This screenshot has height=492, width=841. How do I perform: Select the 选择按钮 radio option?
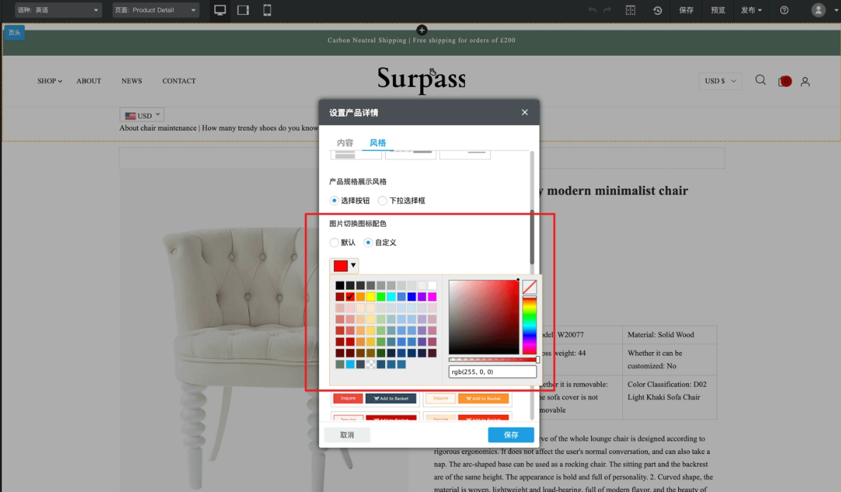[335, 201]
